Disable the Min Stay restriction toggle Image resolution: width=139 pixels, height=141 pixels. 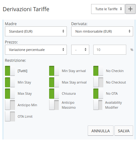pos(10,82)
